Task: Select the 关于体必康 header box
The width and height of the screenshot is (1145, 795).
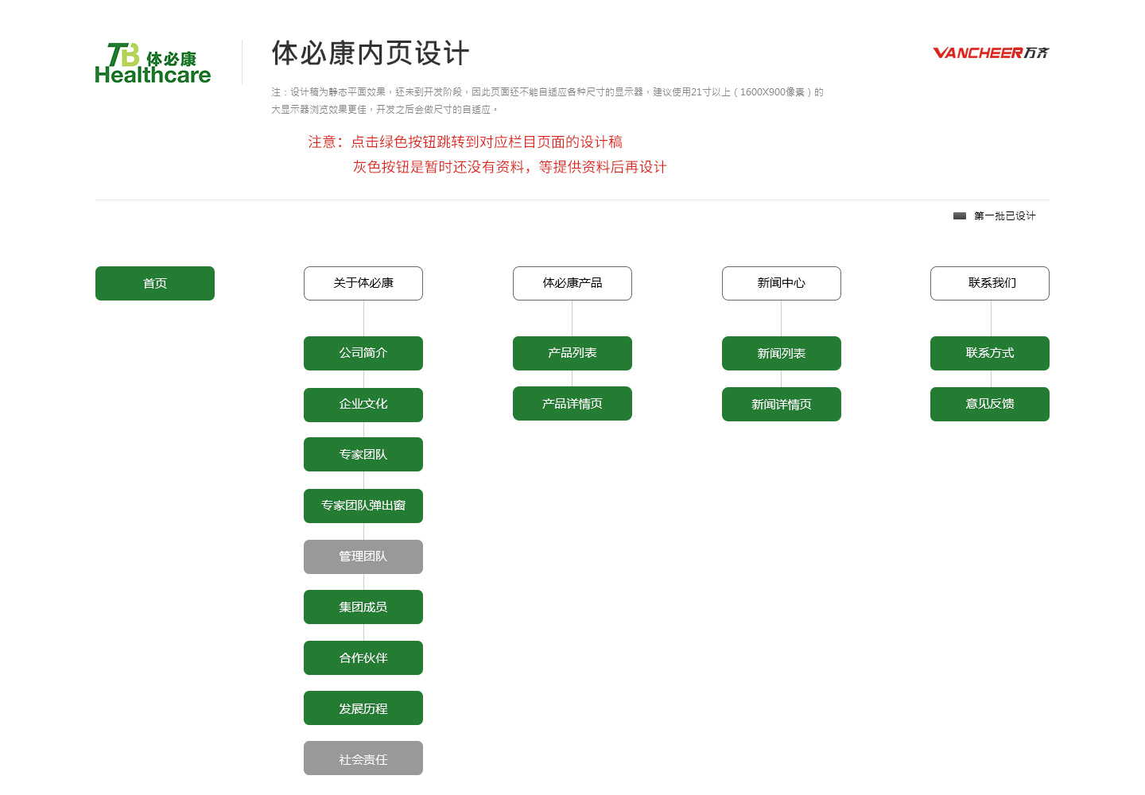Action: [363, 284]
